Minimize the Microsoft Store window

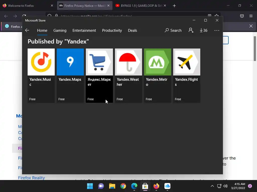coord(194,20)
